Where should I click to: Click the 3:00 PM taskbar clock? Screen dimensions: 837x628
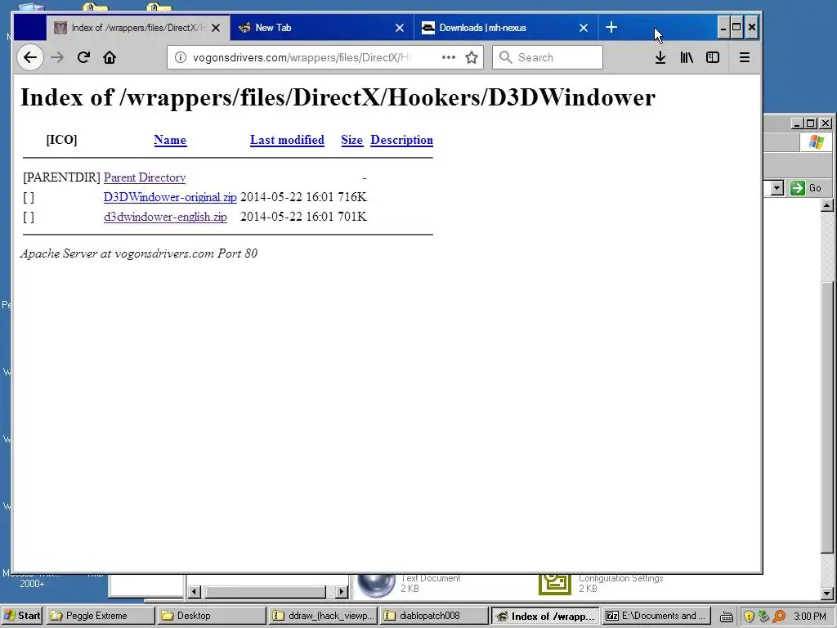(810, 617)
